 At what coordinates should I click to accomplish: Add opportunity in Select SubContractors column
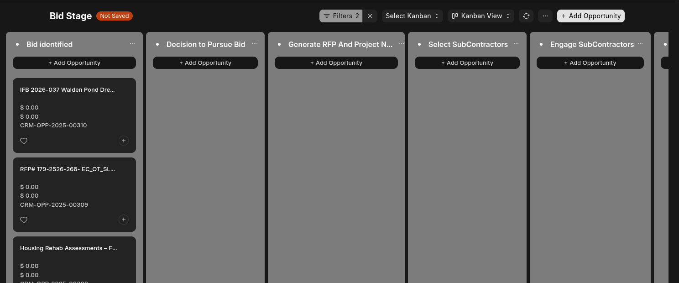467,63
